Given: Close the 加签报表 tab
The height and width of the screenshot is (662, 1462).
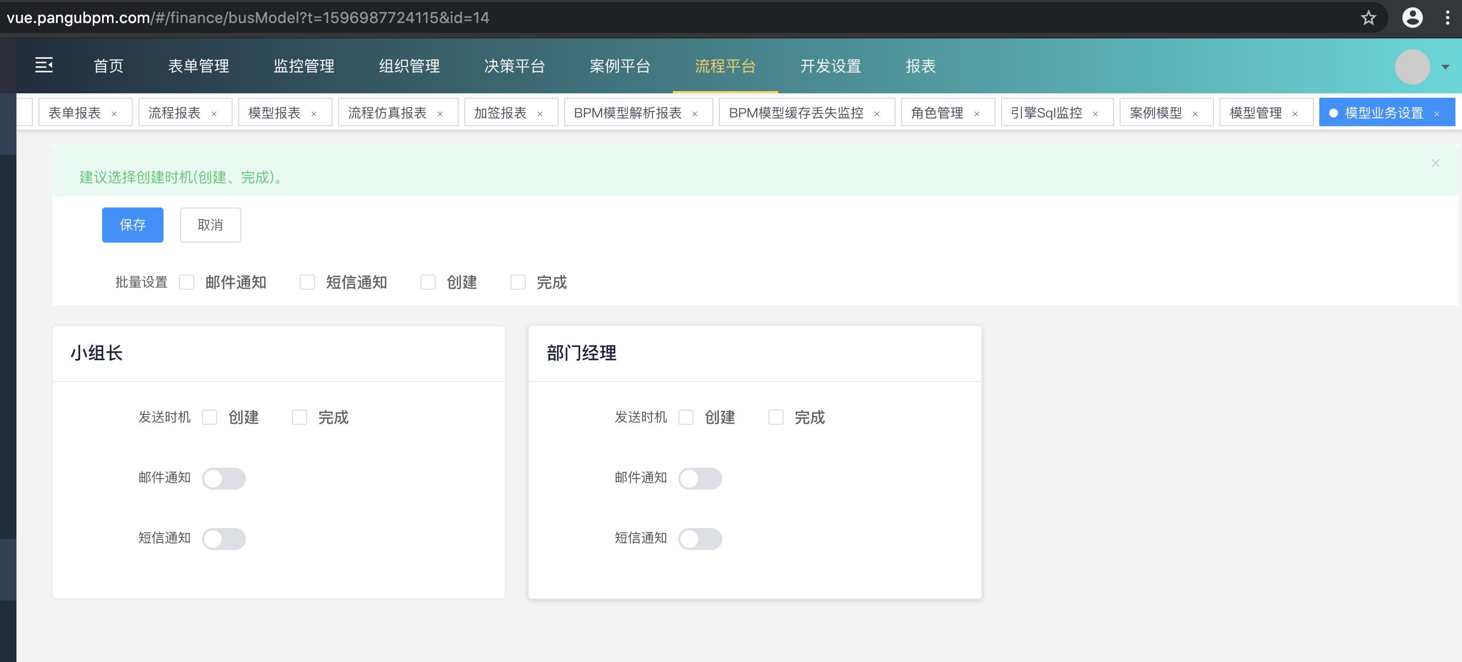Looking at the screenshot, I should coord(539,114).
